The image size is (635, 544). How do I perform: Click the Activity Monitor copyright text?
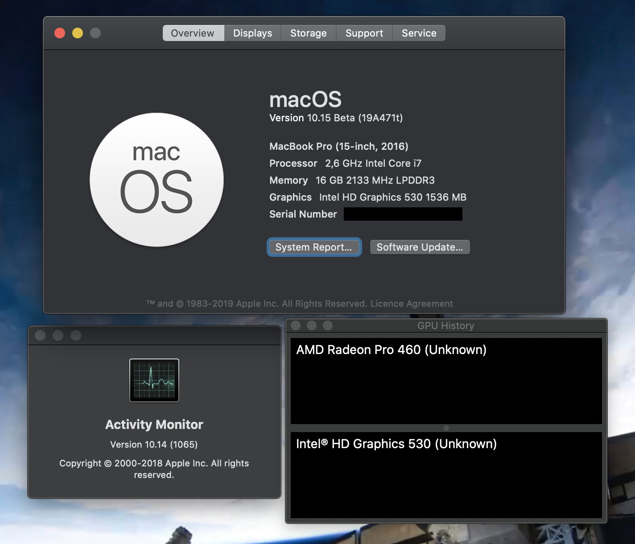coord(154,469)
